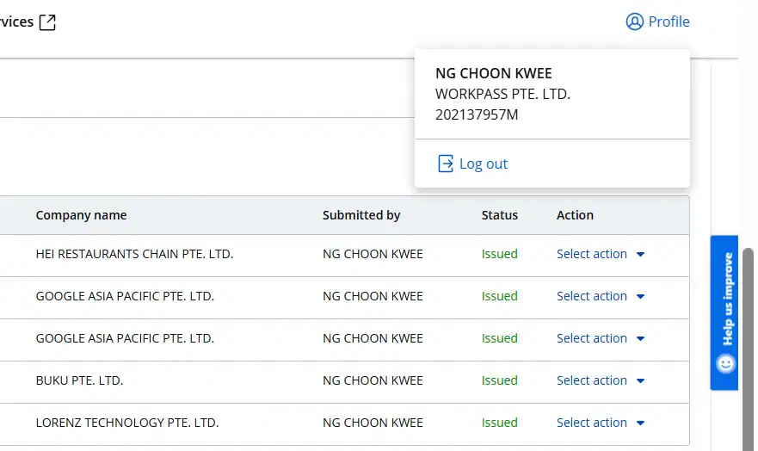Click the caret arrow in BUKU PTE. LTD. row

point(640,381)
